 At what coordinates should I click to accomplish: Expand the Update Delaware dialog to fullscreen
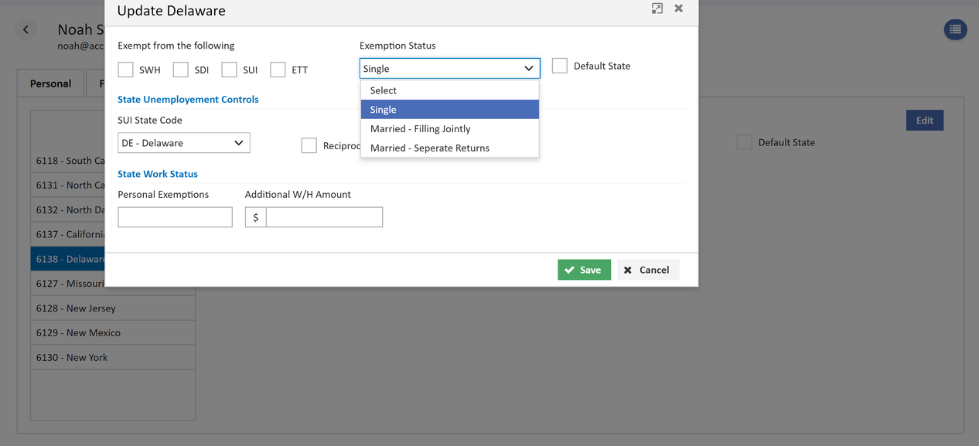[657, 9]
